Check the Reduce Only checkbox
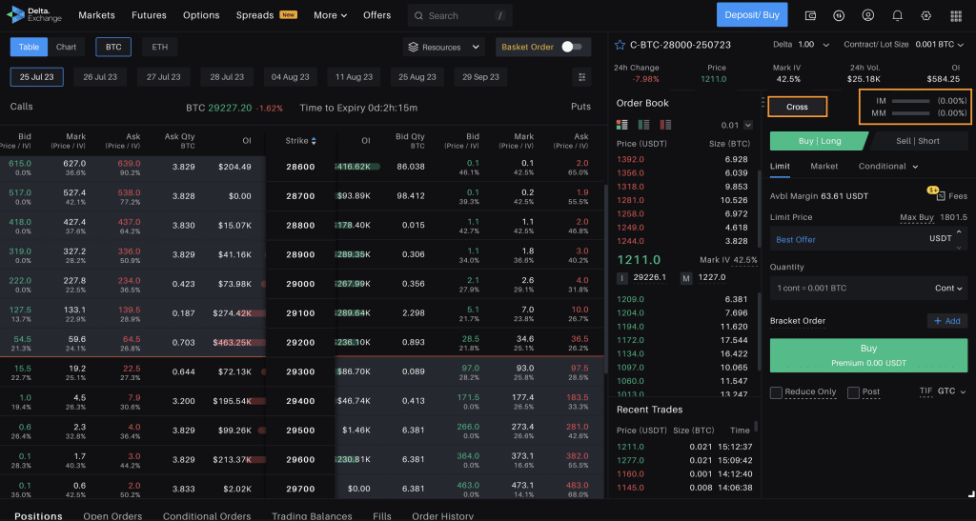Image resolution: width=976 pixels, height=521 pixels. 776,392
